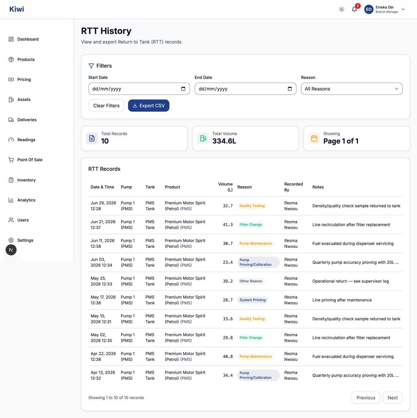Click Quality Testing badge in Jun 29 row
Viewport: 417px width, 418px height.
[x=252, y=206]
